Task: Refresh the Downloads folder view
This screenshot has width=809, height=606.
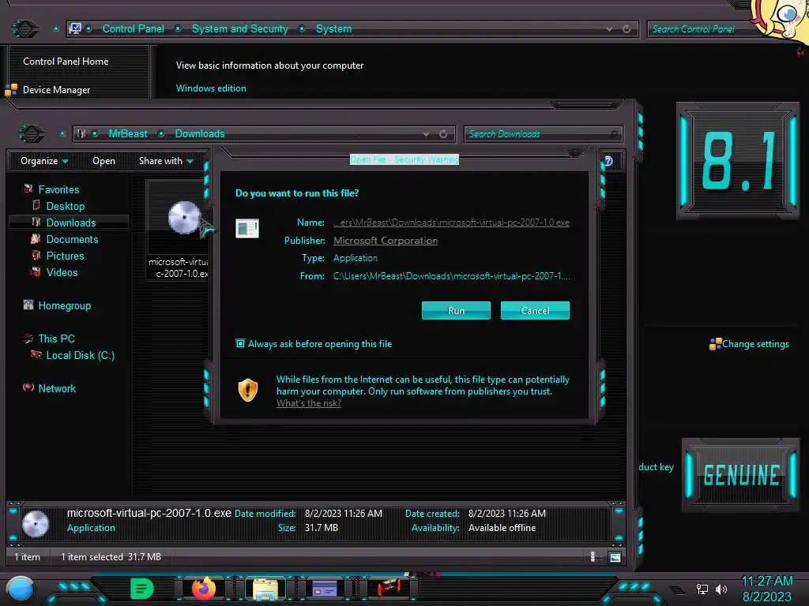Action: tap(443, 133)
